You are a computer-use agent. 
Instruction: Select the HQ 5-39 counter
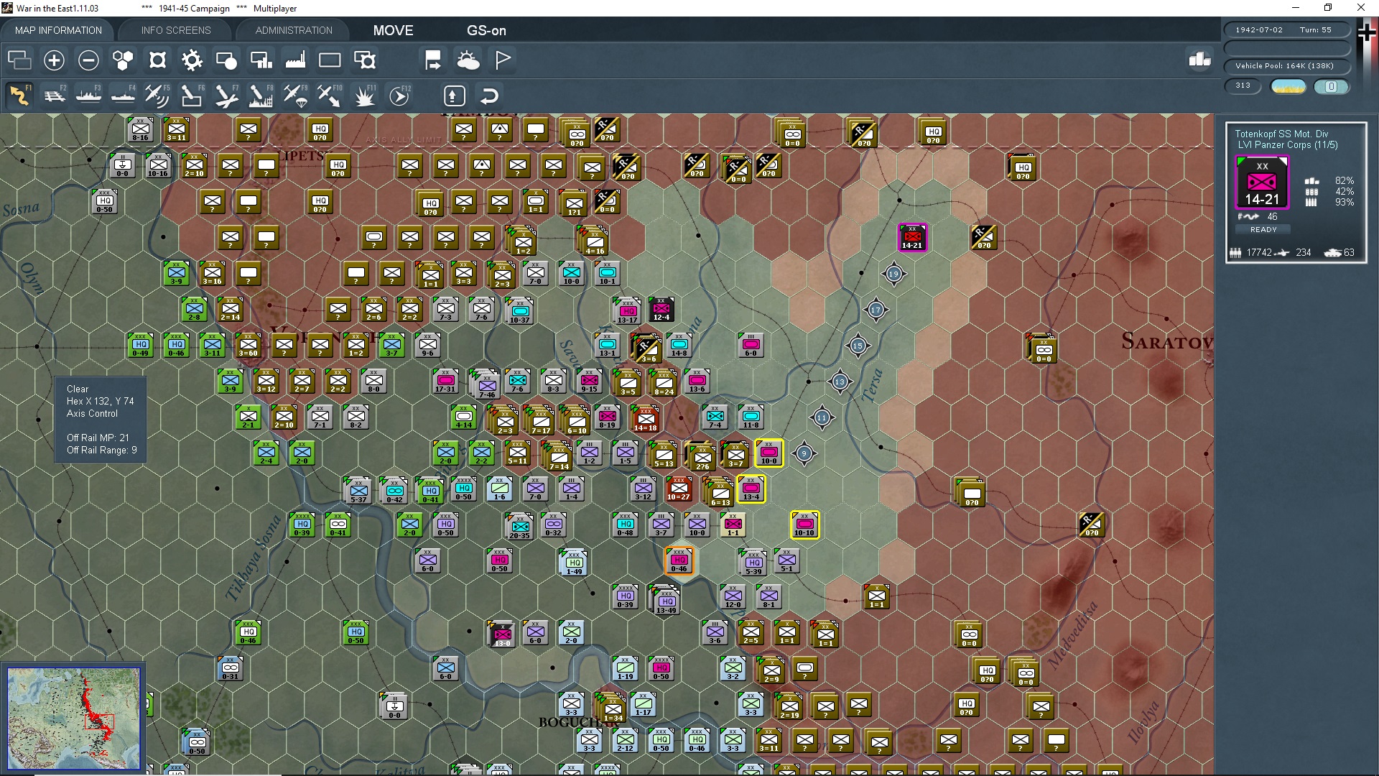pyautogui.click(x=753, y=563)
